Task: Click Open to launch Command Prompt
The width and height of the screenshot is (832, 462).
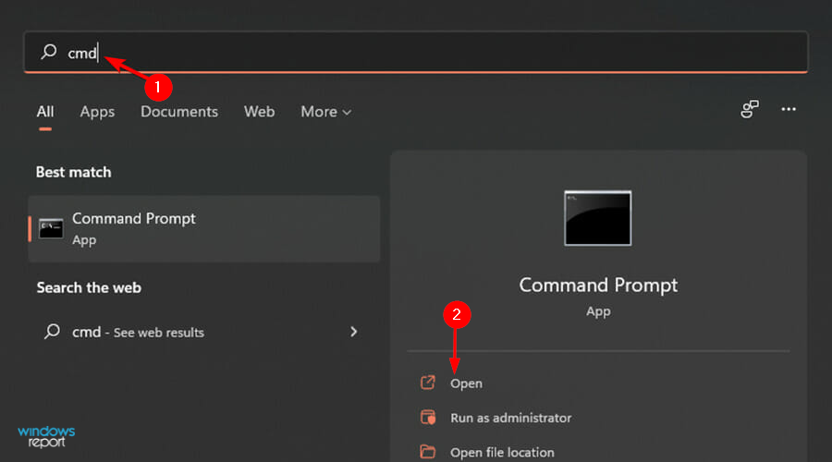Action: point(466,383)
